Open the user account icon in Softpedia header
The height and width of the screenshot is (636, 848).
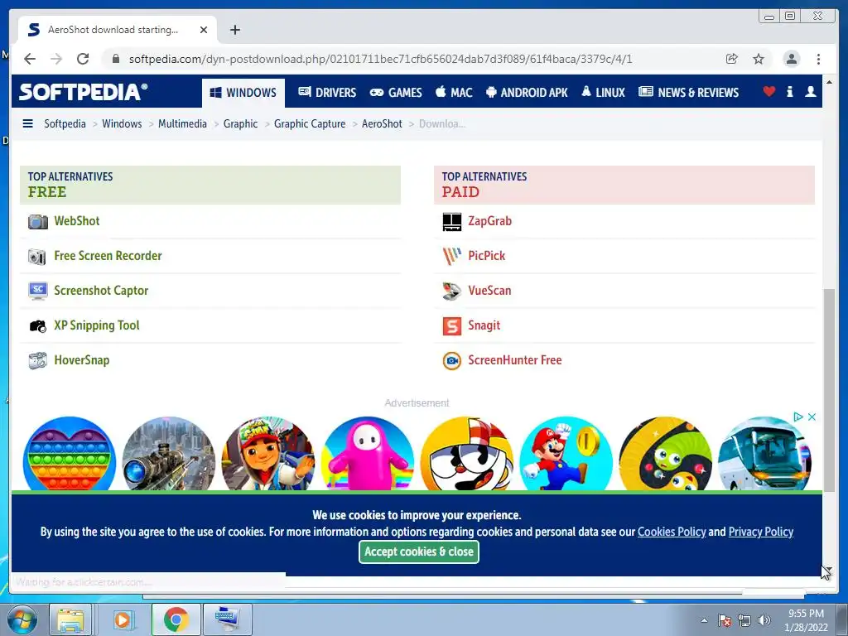[810, 92]
